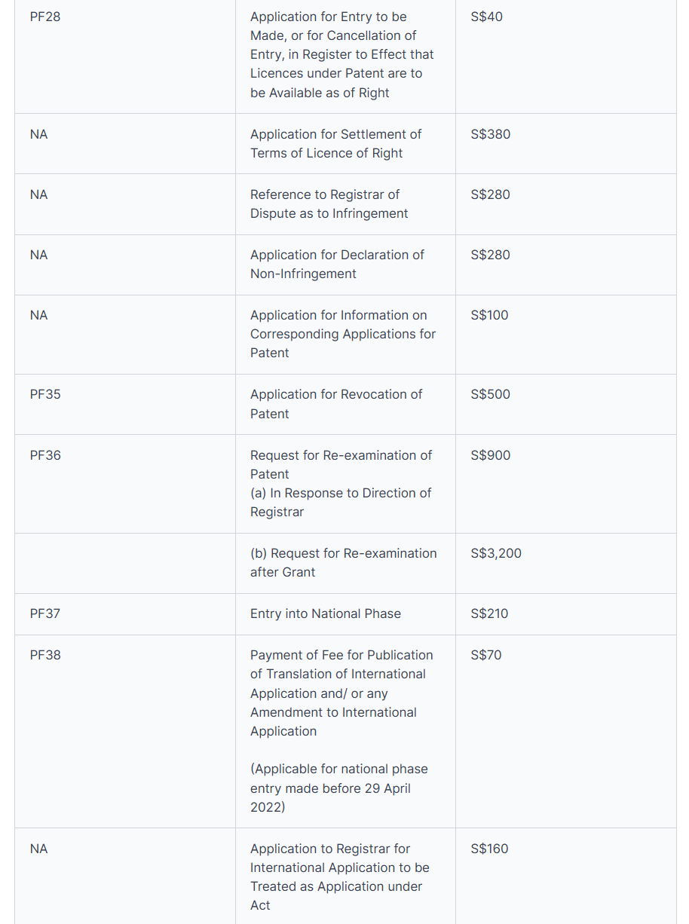The height and width of the screenshot is (924, 689).
Task: Click the PF28 form code cell
Action: click(x=45, y=17)
